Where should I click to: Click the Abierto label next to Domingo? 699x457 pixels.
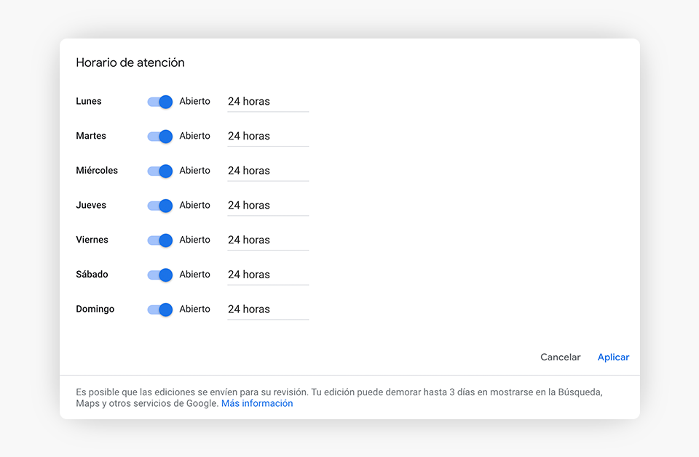tap(195, 309)
